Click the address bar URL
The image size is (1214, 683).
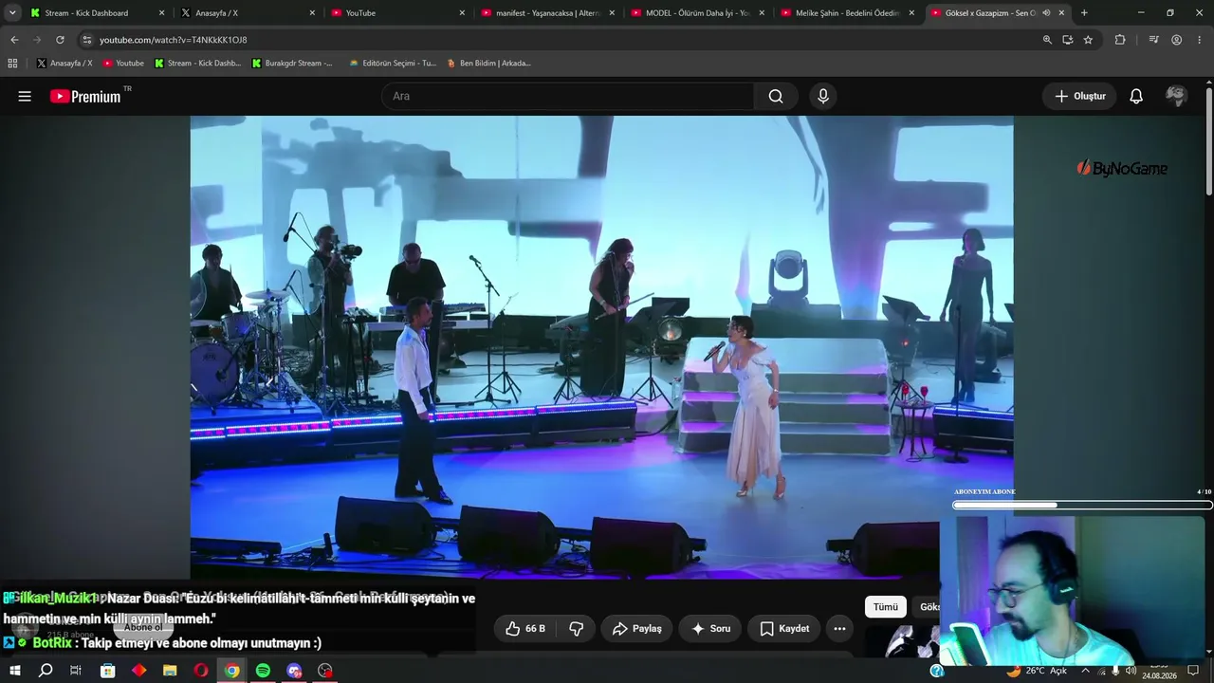coord(173,40)
